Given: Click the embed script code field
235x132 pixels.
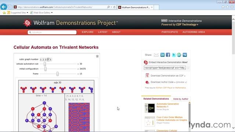Looking at the screenshot, I should click(x=165, y=67).
